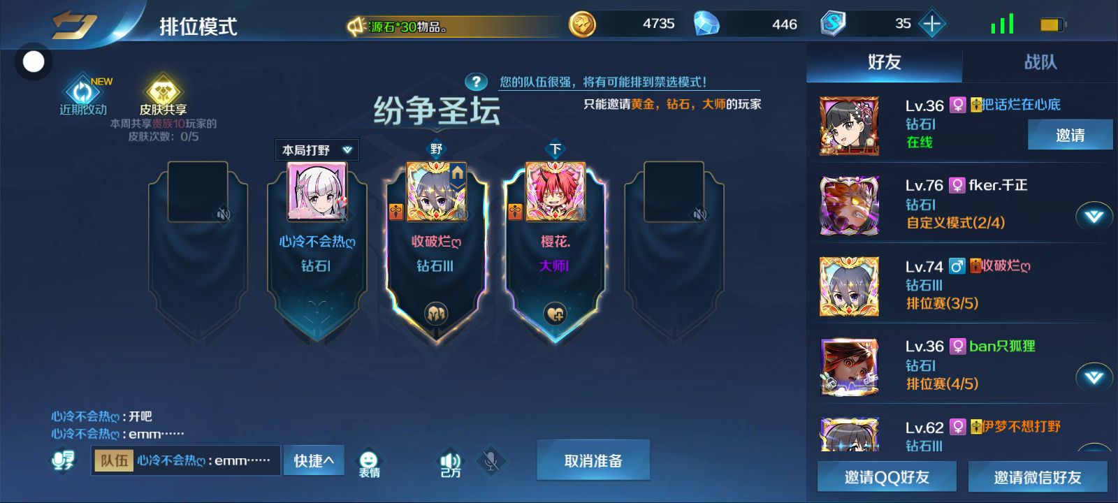Open the 表情 emoji icon
Screen dimensions: 1118x503
[369, 464]
